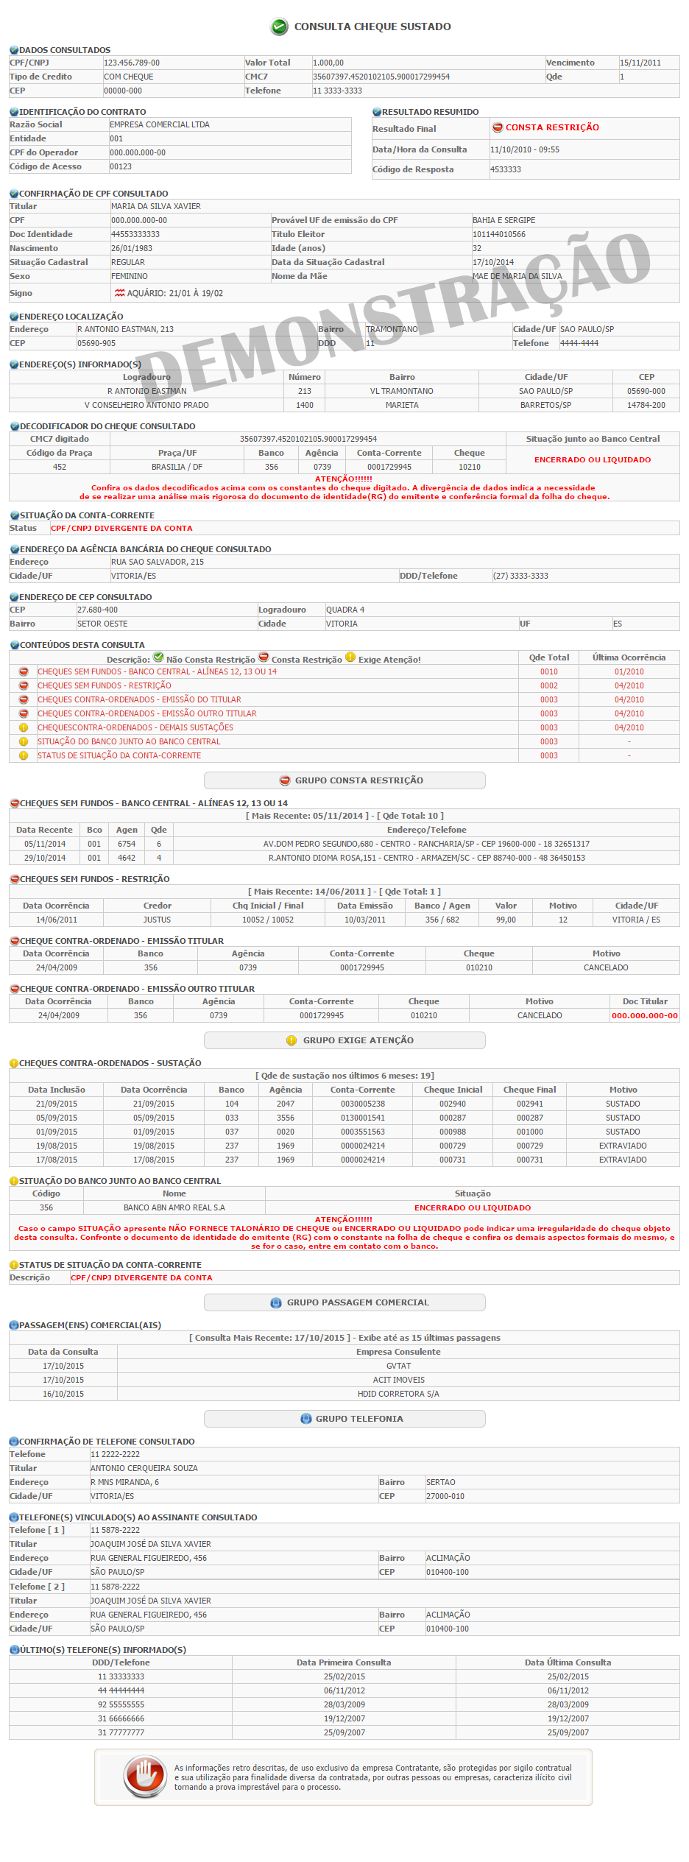This screenshot has height=1862, width=689.
Task: Click the Código de Acesso value 00123
Action: point(121,167)
